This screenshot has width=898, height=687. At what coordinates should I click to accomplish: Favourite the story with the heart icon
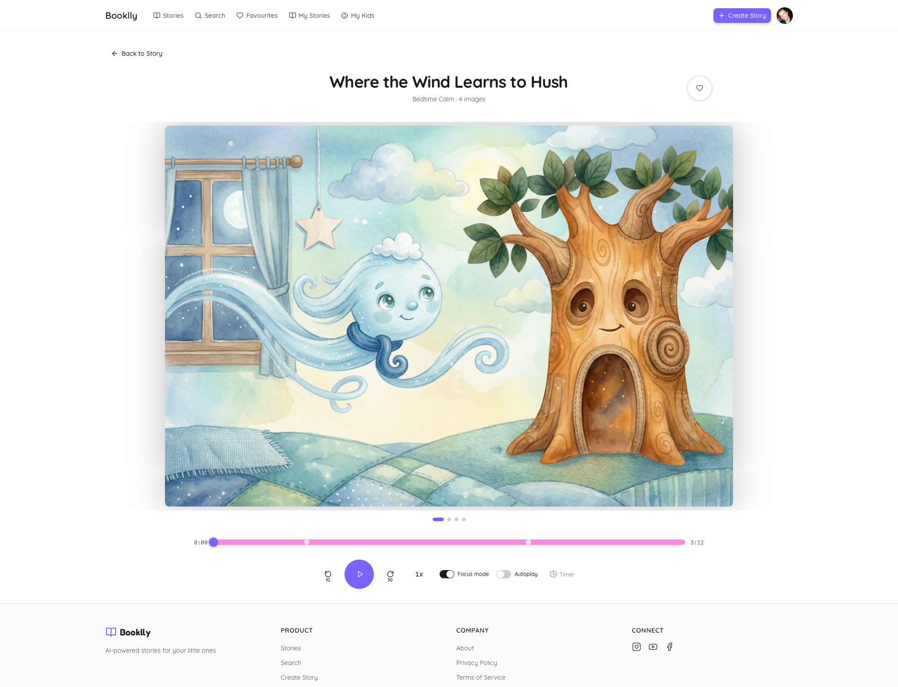click(699, 88)
